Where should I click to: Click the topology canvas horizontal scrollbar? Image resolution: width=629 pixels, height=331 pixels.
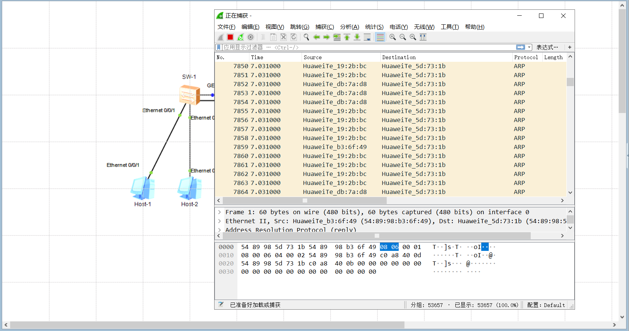207,325
